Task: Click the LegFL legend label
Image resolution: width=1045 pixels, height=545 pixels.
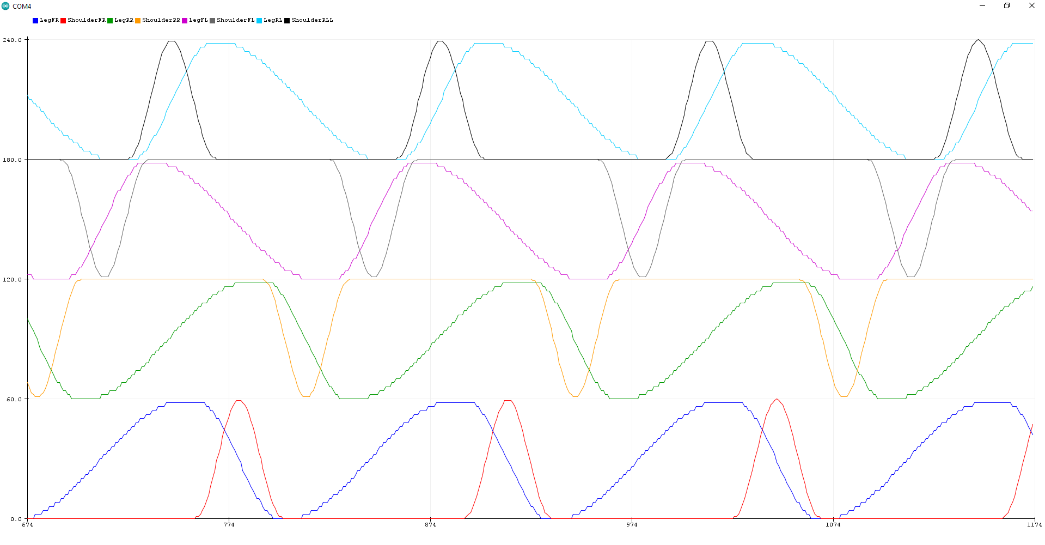Action: tap(198, 20)
